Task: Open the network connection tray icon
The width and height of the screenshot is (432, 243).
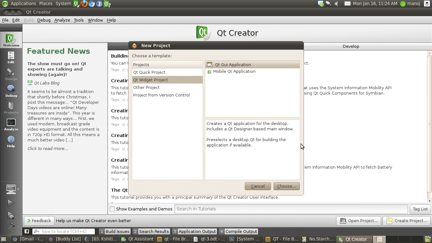Action: 329,4
